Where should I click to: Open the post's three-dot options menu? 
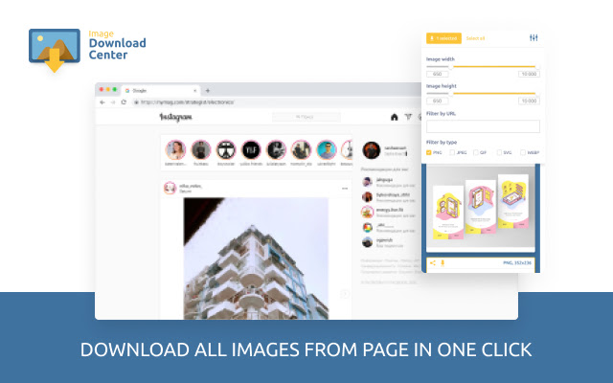345,189
